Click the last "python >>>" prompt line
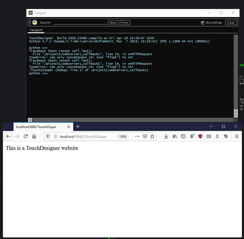244x239 pixels. [38, 73]
